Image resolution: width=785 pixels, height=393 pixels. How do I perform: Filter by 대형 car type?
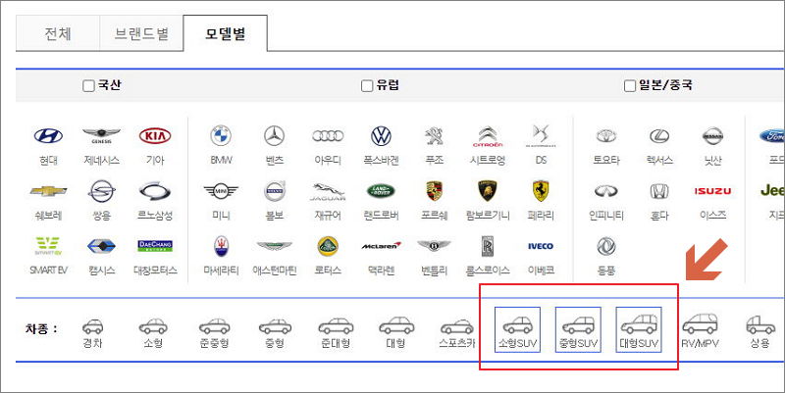point(396,333)
